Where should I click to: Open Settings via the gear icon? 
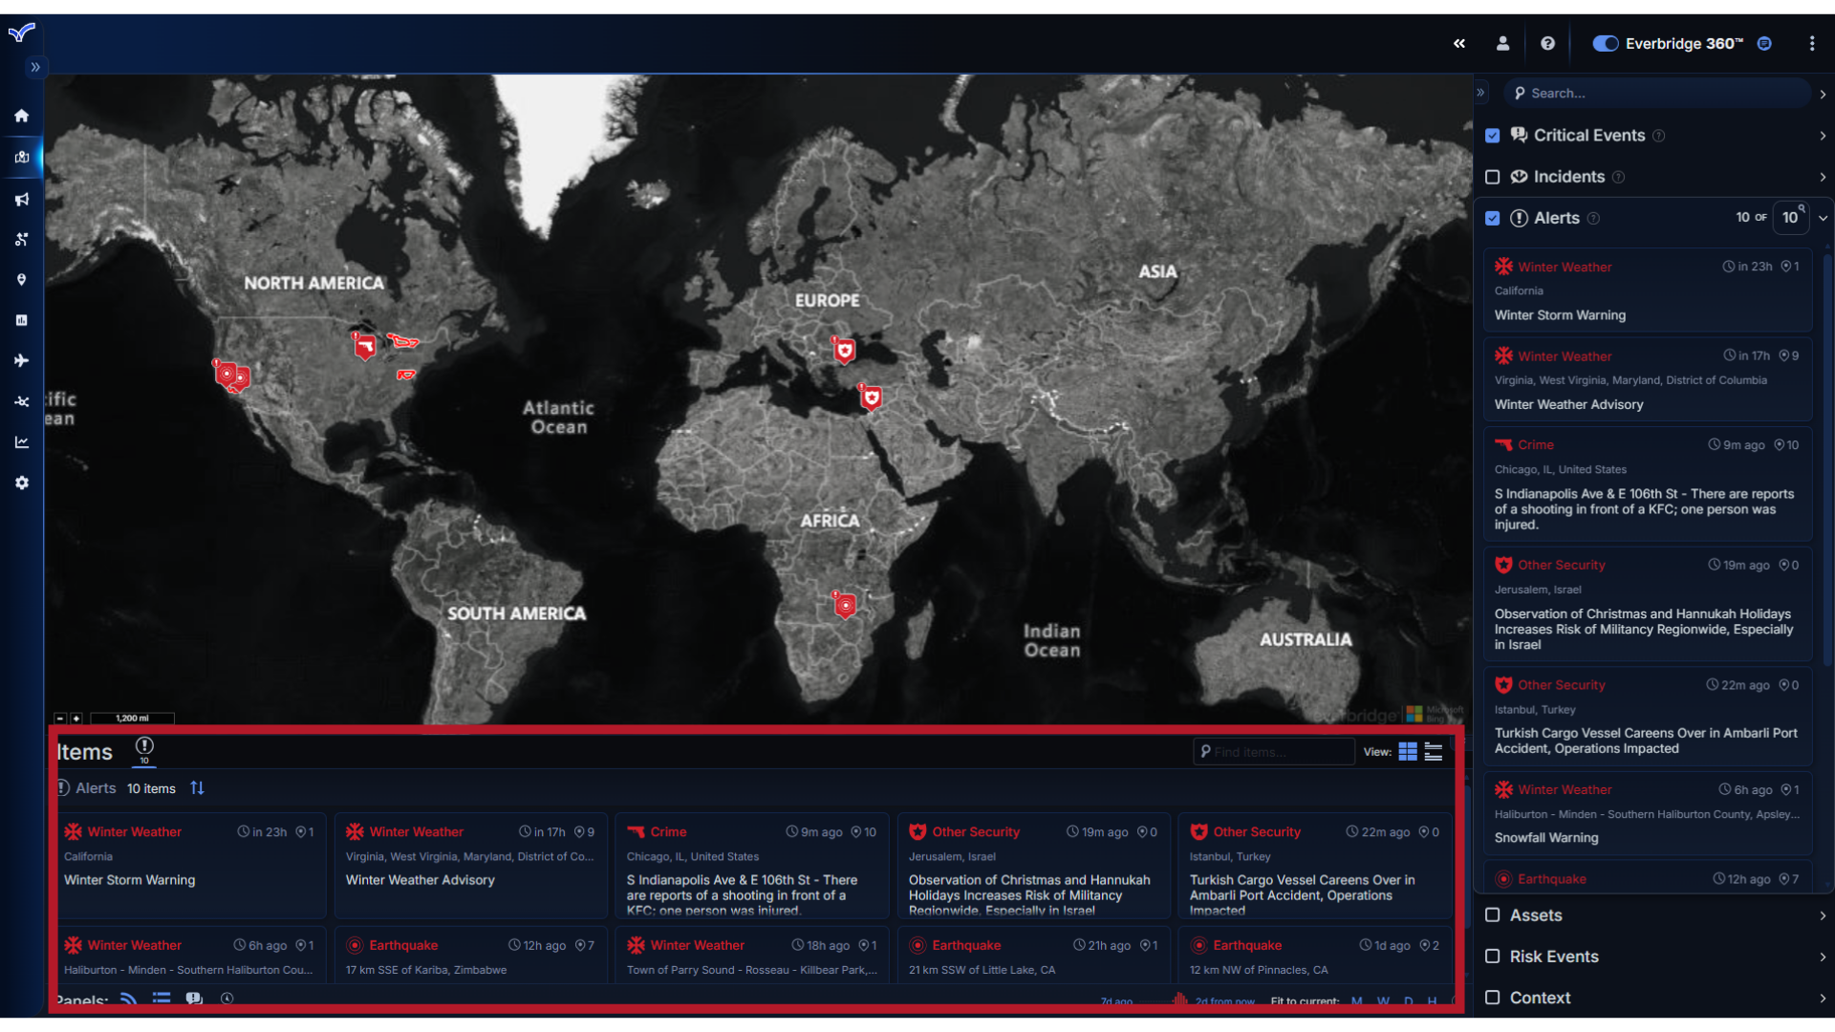[x=21, y=483]
